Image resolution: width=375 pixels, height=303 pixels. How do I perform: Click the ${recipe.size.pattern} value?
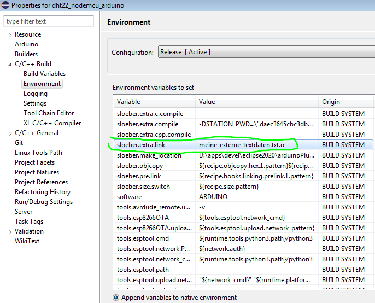coord(228,187)
